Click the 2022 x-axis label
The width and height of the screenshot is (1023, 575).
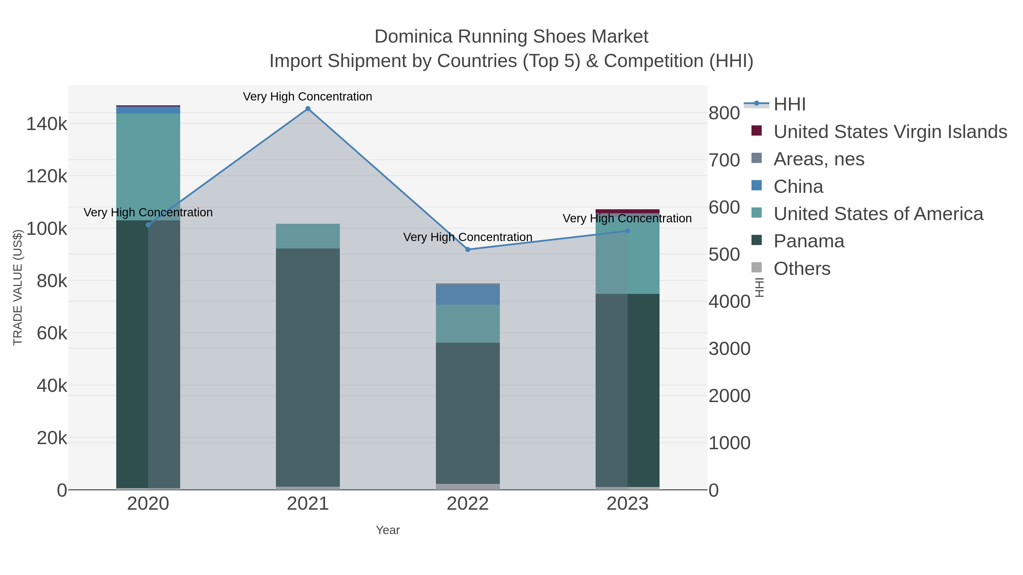(468, 504)
